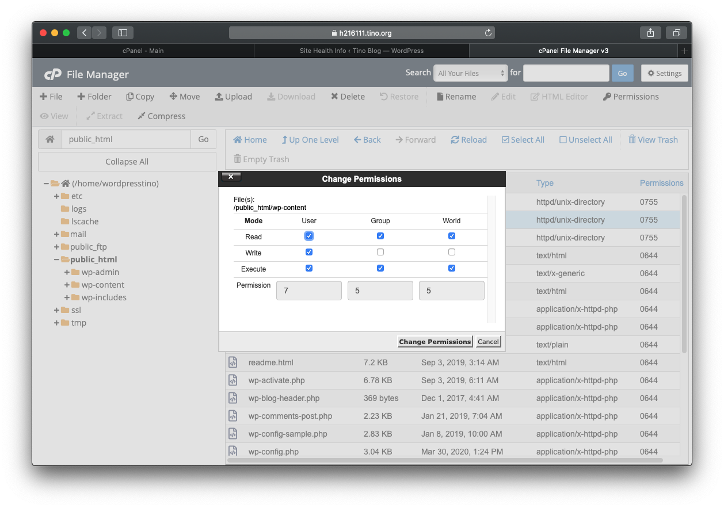
Task: Click the Delete toolbar item
Action: tap(348, 97)
